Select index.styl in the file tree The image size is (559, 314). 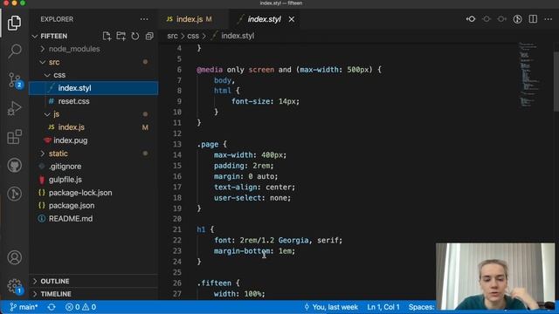(x=93, y=88)
